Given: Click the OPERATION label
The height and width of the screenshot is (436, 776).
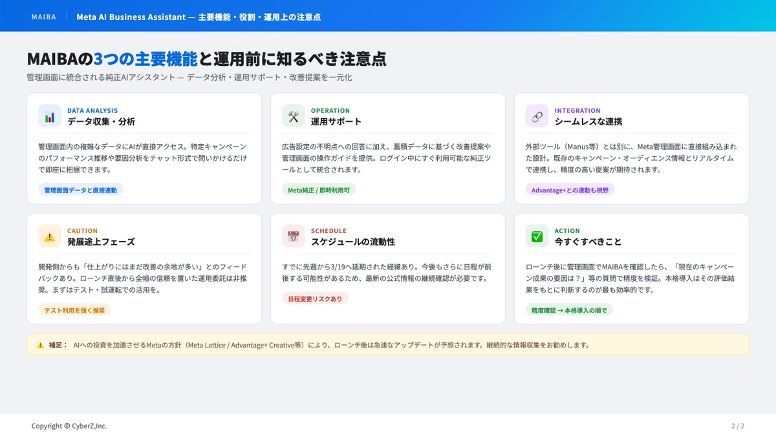Looking at the screenshot, I should coord(330,110).
